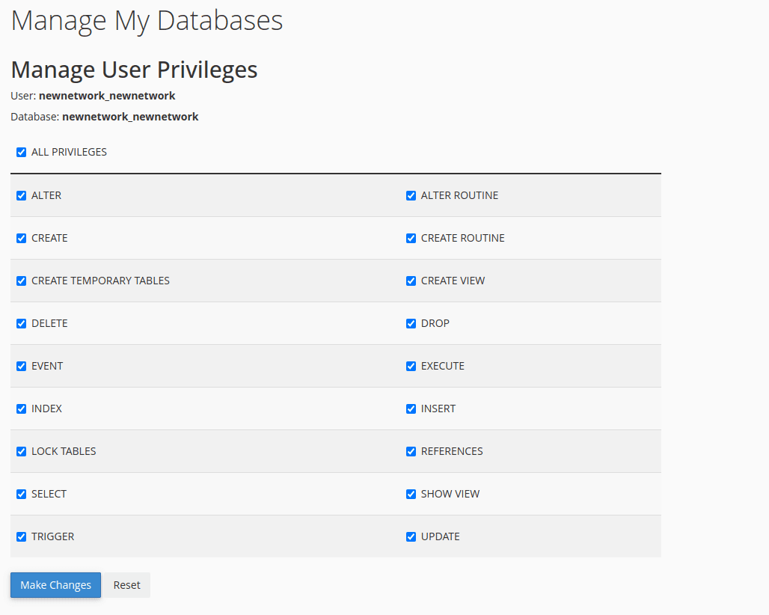The width and height of the screenshot is (769, 615).
Task: Uncheck the EVENT privilege checkbox
Action: [21, 366]
